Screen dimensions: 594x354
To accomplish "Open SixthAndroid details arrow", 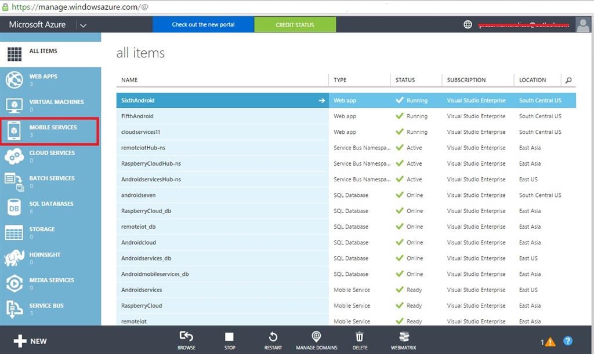I will (x=321, y=101).
